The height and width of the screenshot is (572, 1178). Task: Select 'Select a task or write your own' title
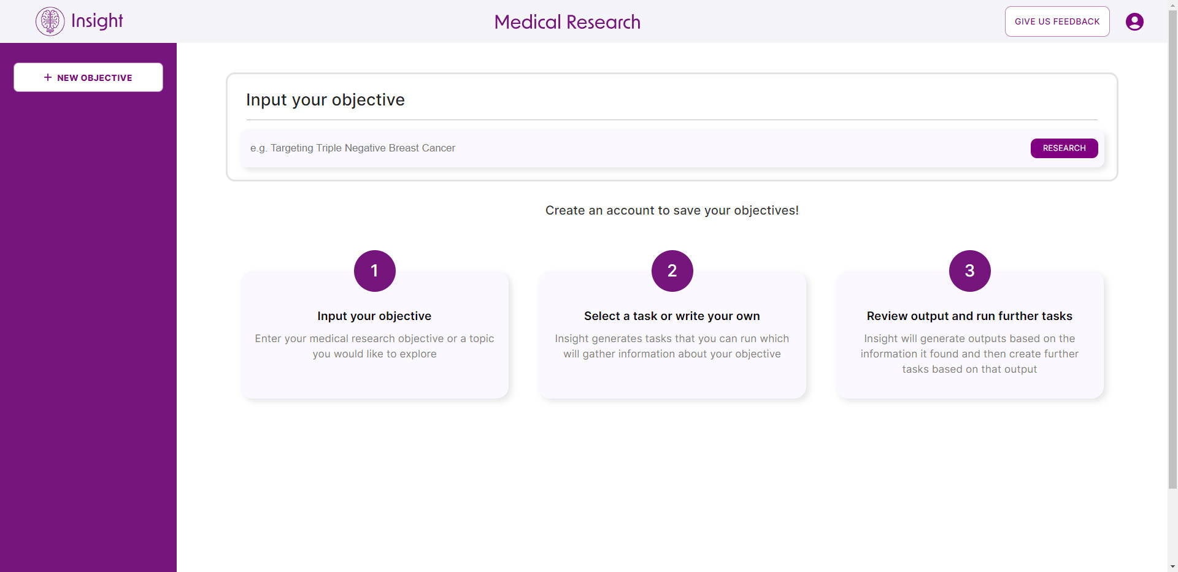pos(672,316)
